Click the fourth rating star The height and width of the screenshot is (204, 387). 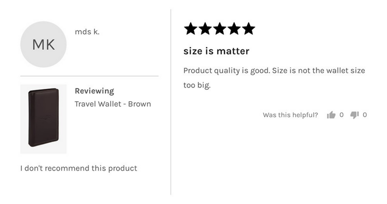point(234,29)
